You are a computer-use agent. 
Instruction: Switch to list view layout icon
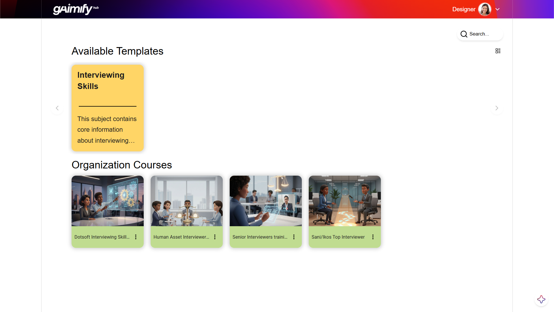point(498,51)
